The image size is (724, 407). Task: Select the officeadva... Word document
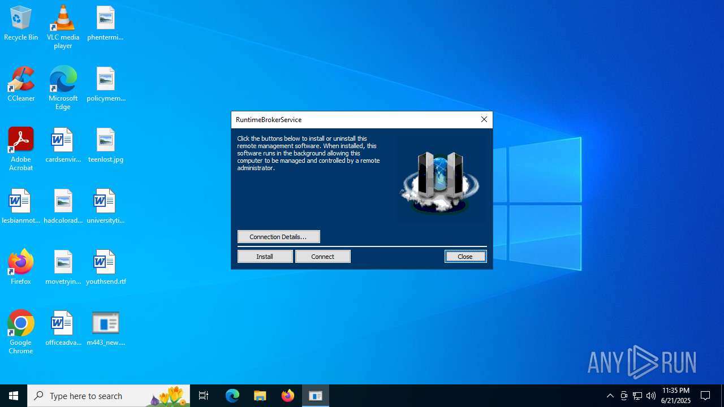tap(63, 329)
